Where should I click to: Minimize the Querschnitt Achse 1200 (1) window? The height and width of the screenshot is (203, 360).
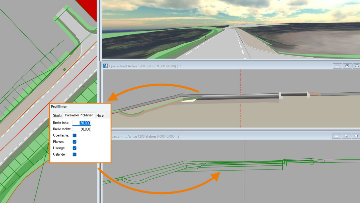(337, 66)
